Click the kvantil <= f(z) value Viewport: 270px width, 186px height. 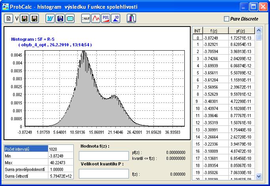coord(176,158)
